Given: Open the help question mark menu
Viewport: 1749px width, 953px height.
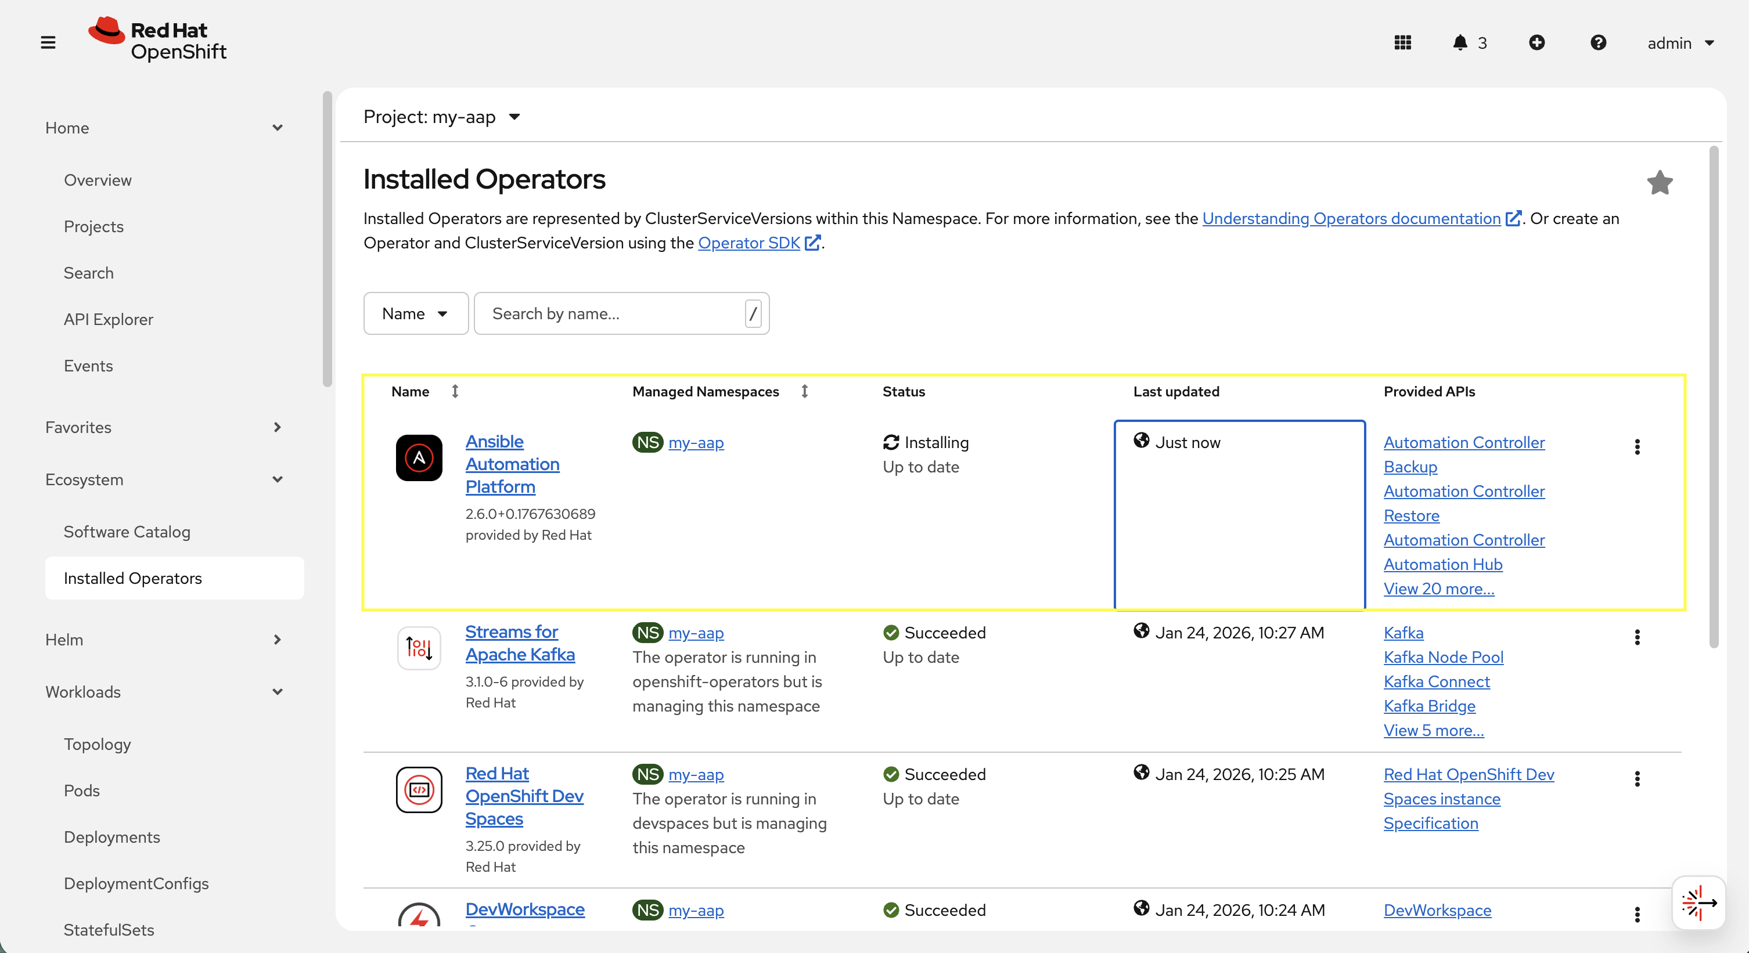Looking at the screenshot, I should (1599, 42).
